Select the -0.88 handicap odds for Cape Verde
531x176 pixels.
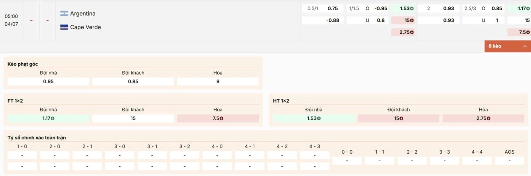[x=323, y=20]
